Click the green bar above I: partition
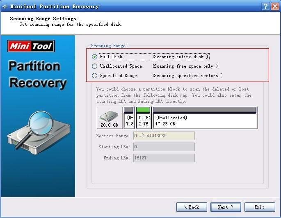 pos(143,110)
